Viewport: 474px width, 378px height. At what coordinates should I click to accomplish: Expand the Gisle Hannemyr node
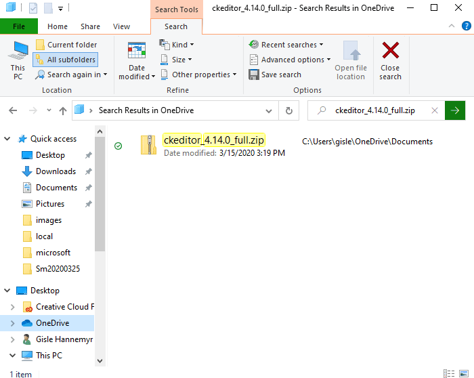tap(12, 339)
